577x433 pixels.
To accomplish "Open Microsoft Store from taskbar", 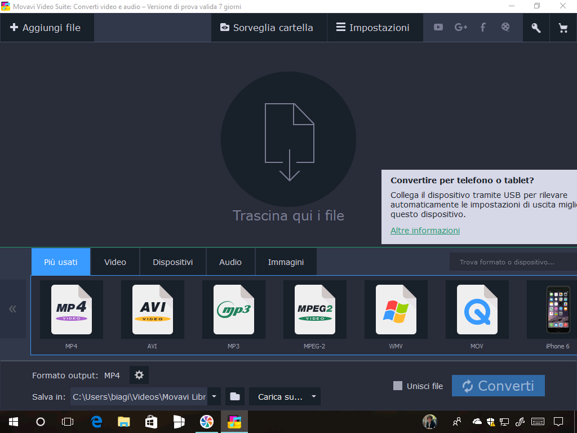I will 151,422.
